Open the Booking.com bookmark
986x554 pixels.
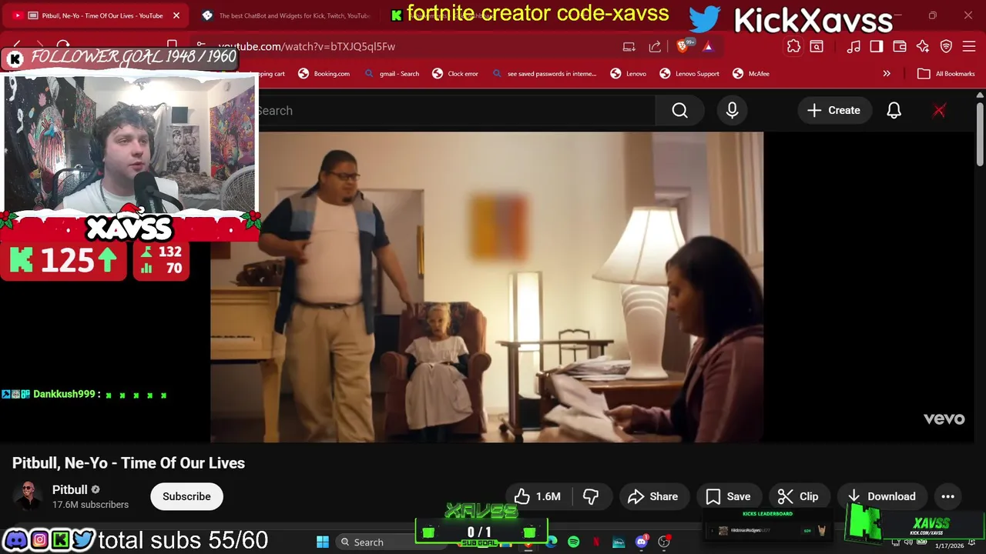pyautogui.click(x=324, y=74)
